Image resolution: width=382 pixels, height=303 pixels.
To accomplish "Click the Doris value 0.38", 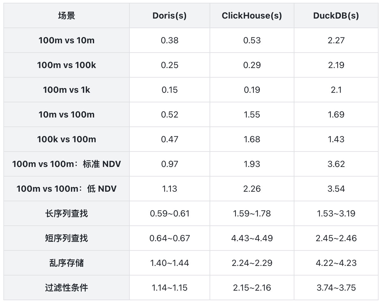I will pos(170,40).
